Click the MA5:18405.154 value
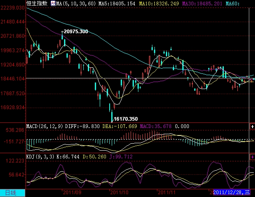 pyautogui.click(x=117, y=3)
